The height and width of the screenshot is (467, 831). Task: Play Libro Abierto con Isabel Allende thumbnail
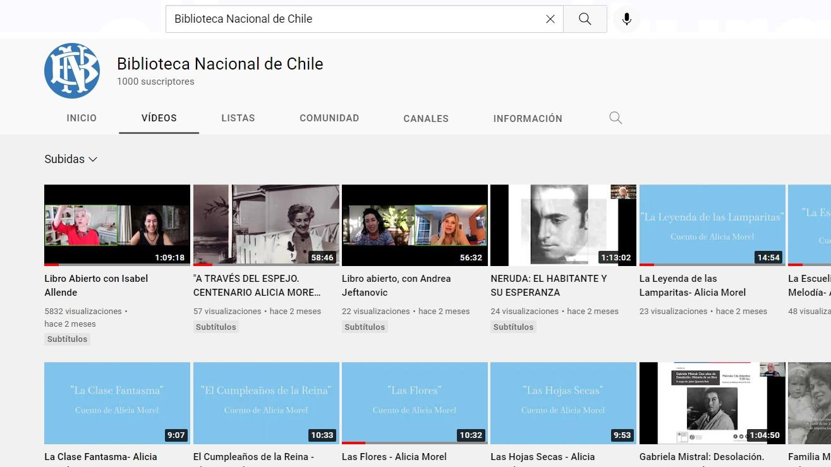pos(117,225)
